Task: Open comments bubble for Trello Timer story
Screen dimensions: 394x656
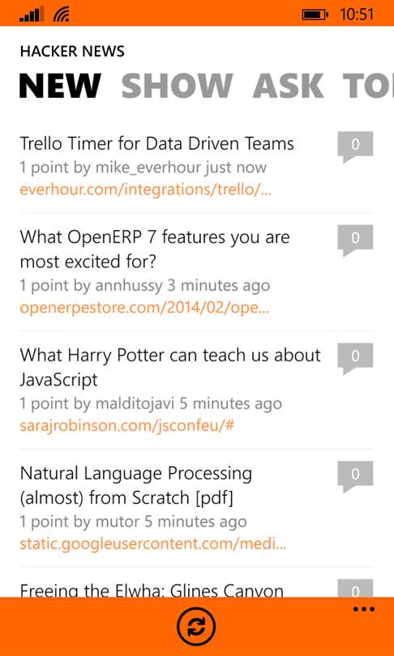Action: 355,147
